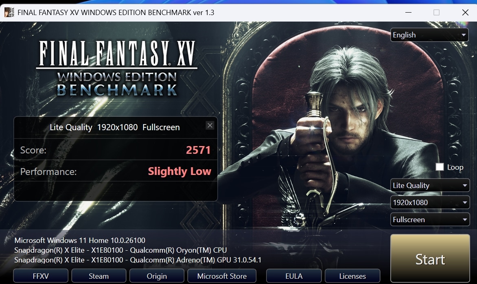477x284 pixels.
Task: Open the 1920x1080 resolution dropdown
Action: [x=429, y=203]
